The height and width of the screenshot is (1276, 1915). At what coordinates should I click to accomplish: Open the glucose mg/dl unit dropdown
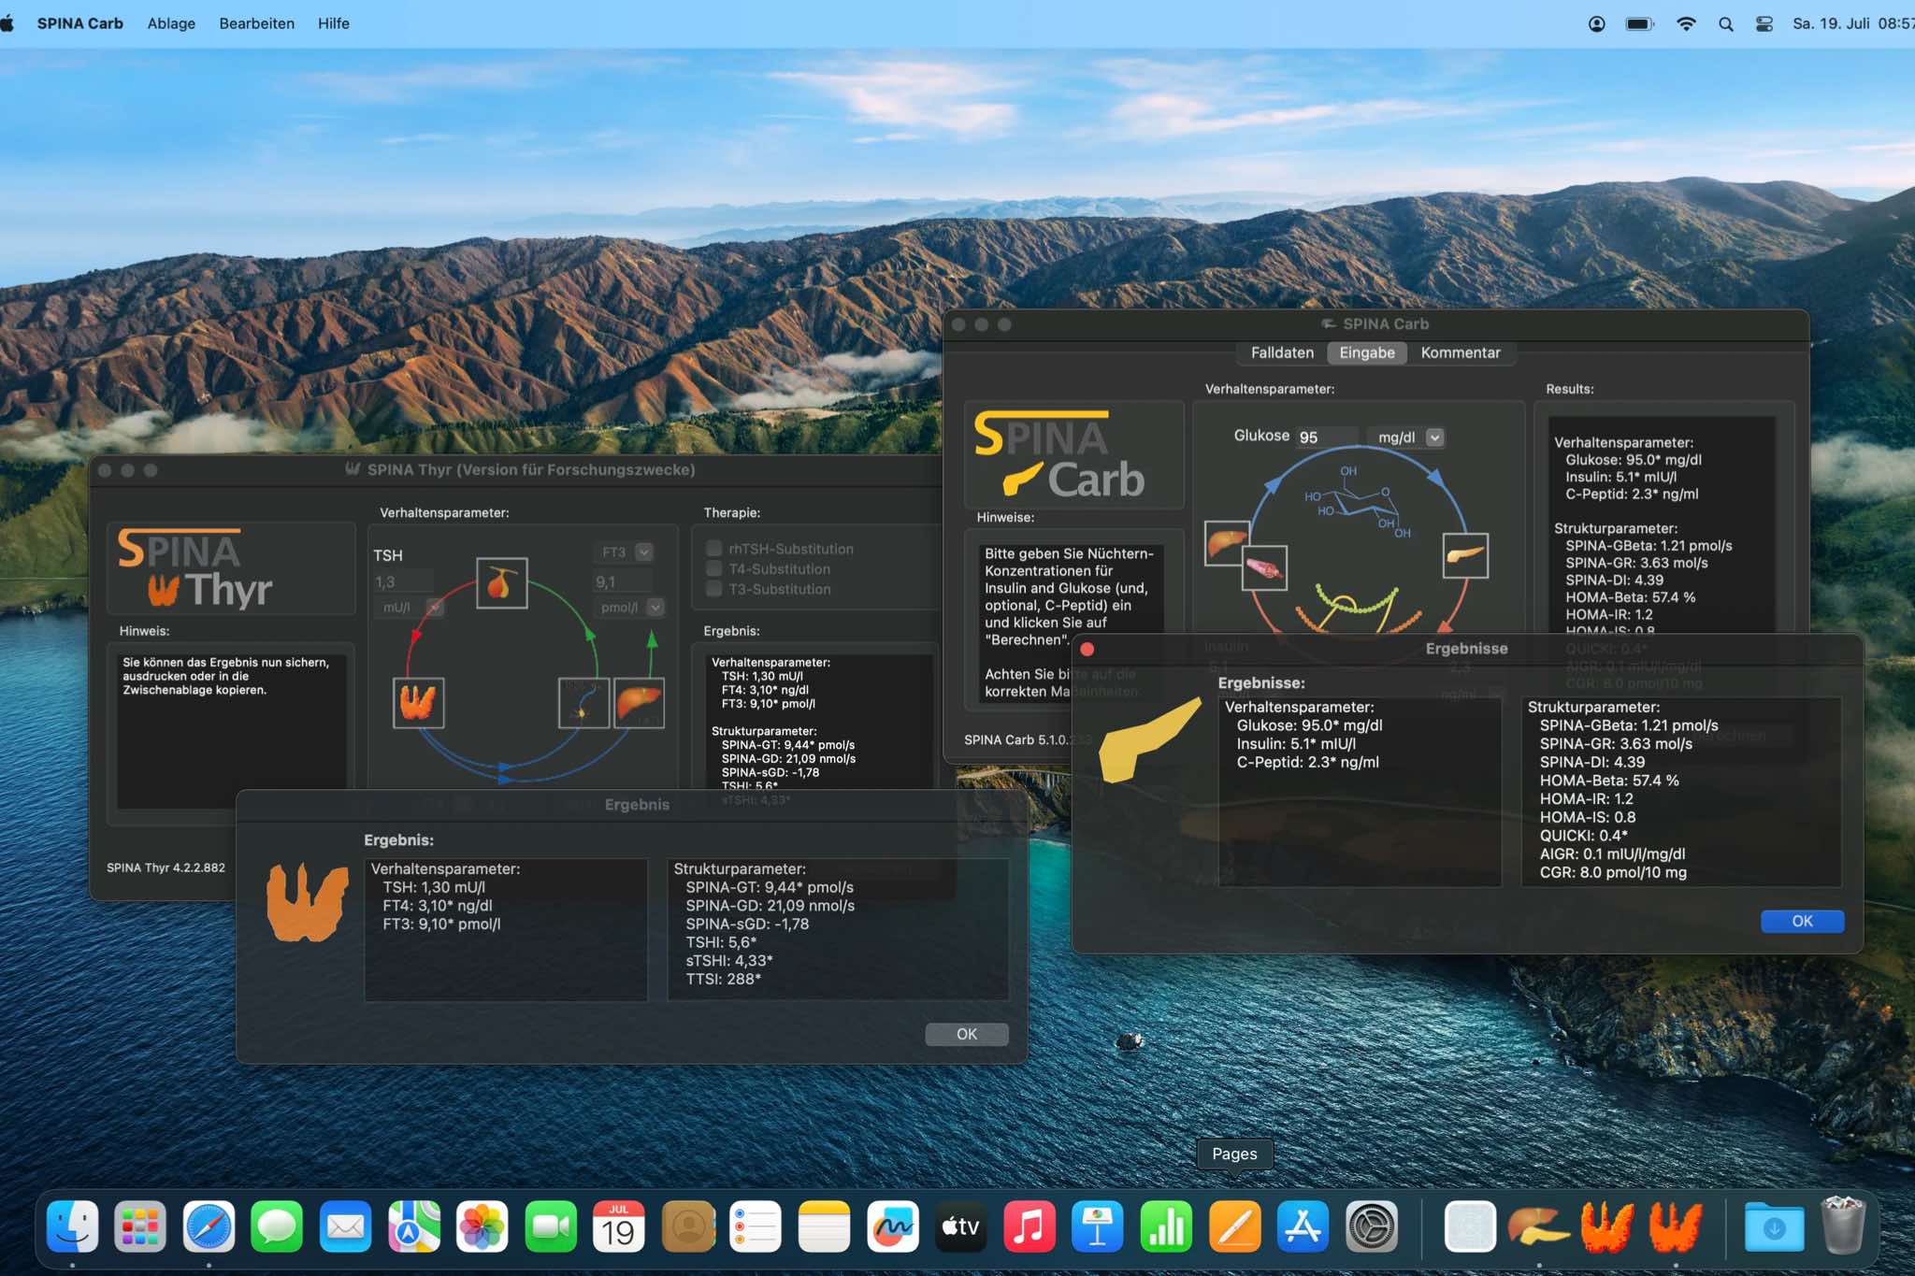point(1434,437)
